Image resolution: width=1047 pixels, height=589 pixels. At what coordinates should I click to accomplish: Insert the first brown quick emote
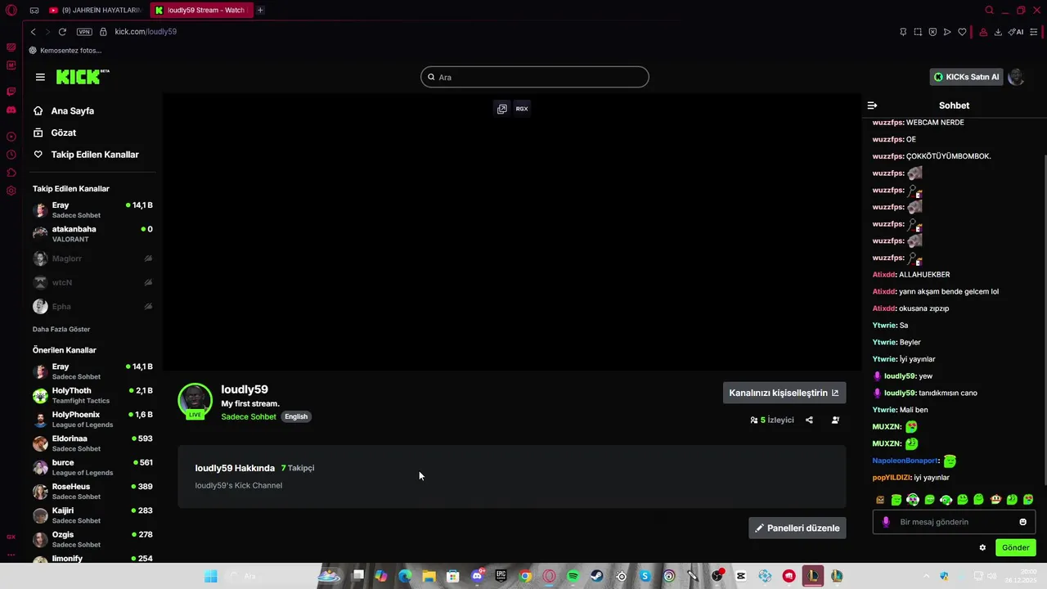tap(880, 500)
